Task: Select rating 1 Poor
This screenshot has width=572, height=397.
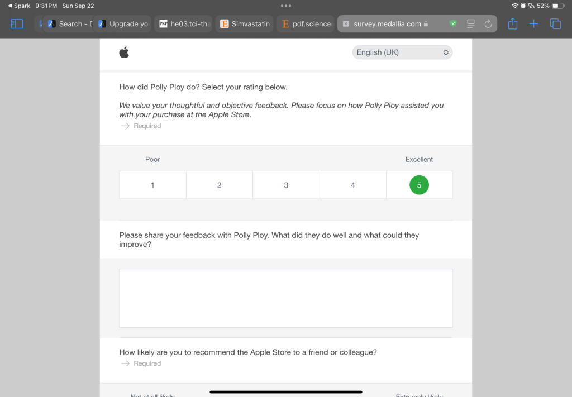Action: tap(152, 185)
